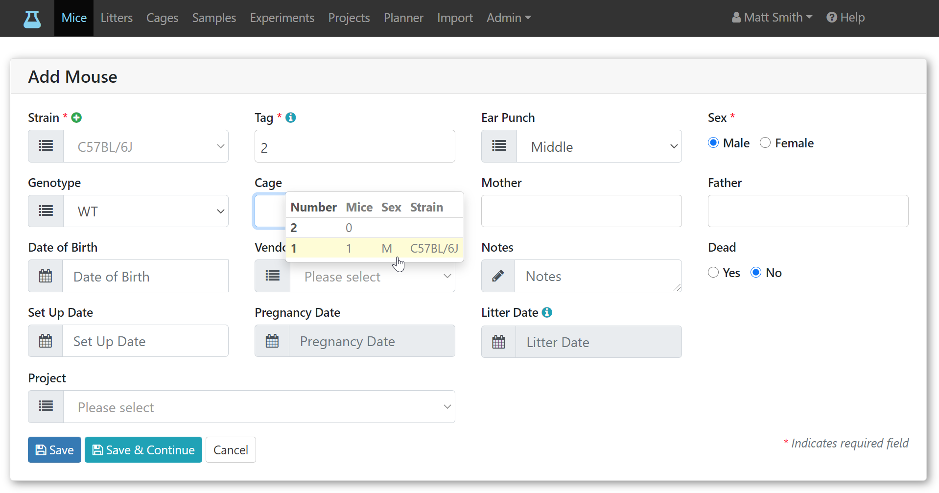Click the Genotype list icon

pyautogui.click(x=46, y=211)
